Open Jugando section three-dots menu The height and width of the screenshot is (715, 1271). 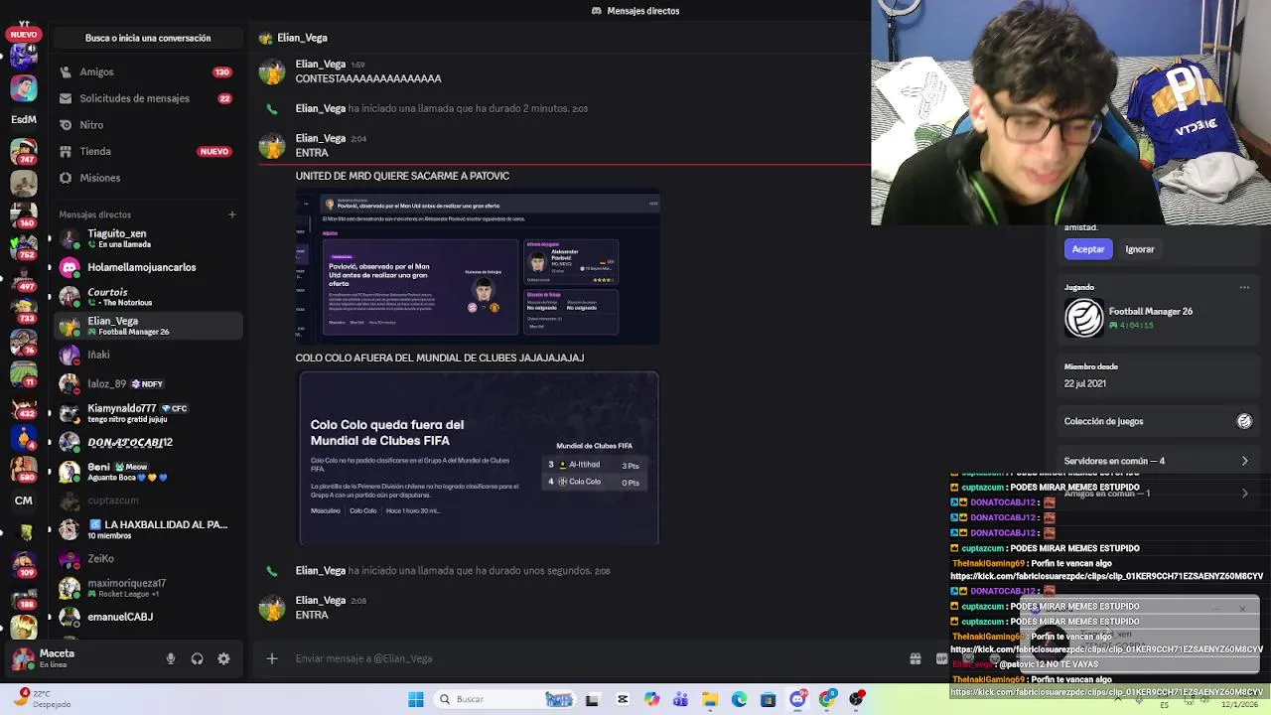pos(1244,288)
